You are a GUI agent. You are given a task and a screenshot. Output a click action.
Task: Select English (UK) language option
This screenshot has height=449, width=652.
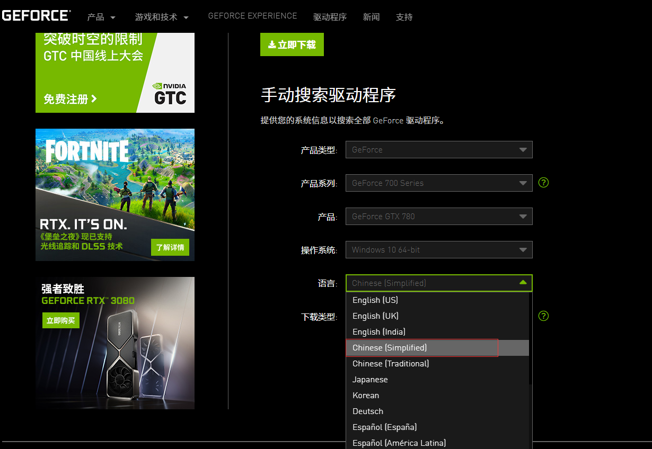(437, 316)
